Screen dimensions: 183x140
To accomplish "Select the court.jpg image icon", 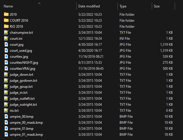I will 6,45.
